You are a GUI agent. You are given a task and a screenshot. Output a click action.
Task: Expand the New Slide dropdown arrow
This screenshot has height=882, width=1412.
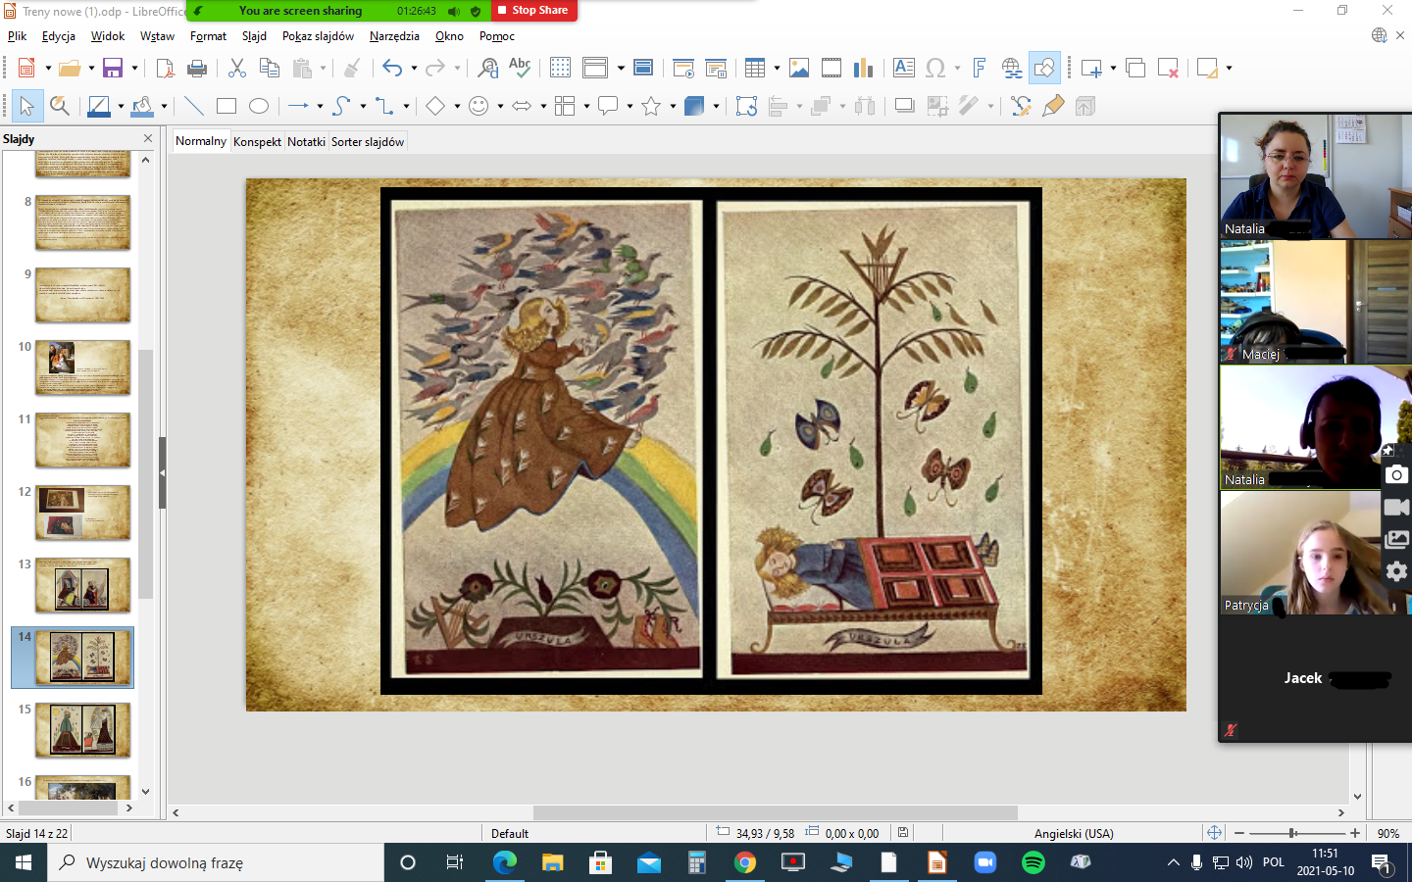(1113, 68)
